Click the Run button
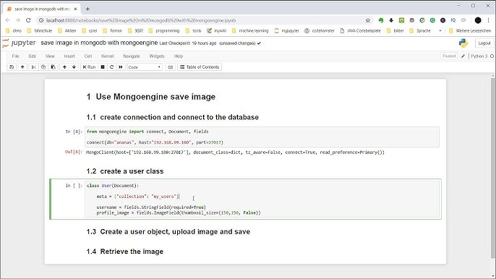The height and width of the screenshot is (279, 496). pyautogui.click(x=89, y=67)
